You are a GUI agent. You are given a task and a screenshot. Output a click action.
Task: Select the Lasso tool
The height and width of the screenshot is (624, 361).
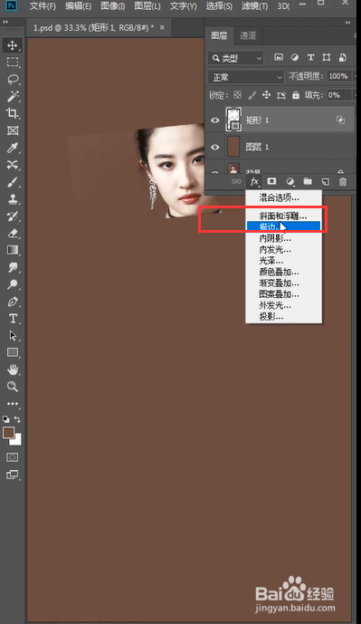pyautogui.click(x=13, y=79)
